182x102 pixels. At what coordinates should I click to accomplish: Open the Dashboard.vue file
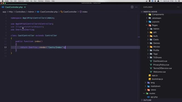160,61
